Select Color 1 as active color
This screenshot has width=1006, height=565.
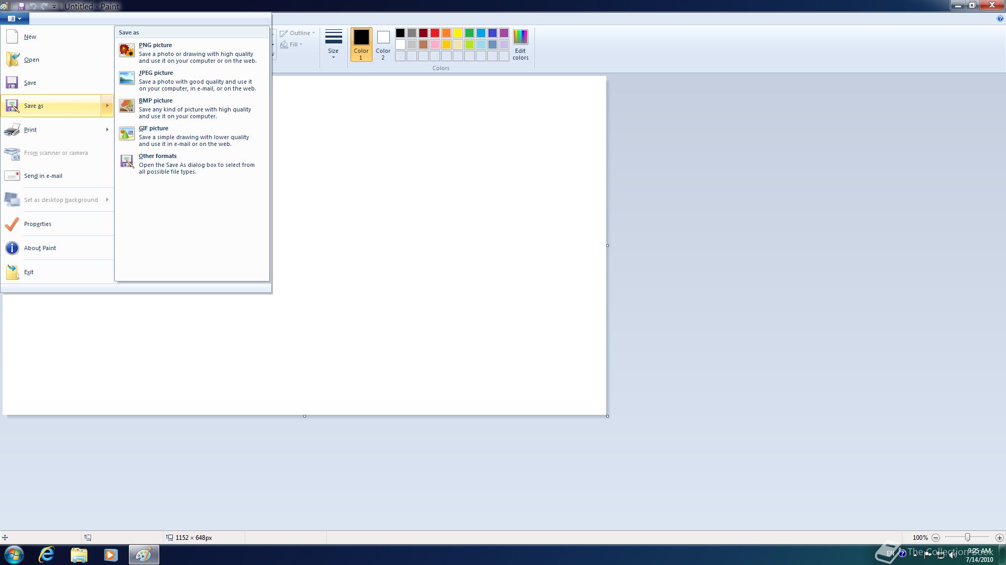tap(361, 44)
